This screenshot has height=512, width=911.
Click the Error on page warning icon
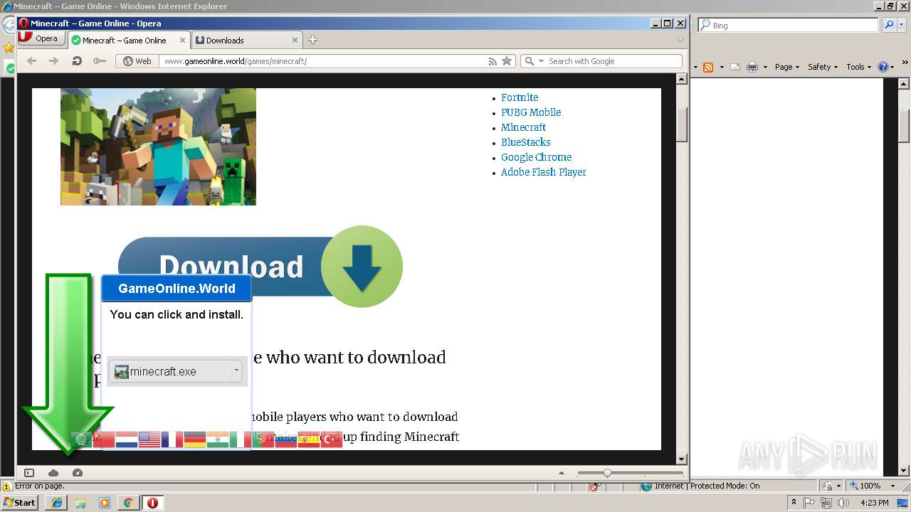[x=7, y=486]
